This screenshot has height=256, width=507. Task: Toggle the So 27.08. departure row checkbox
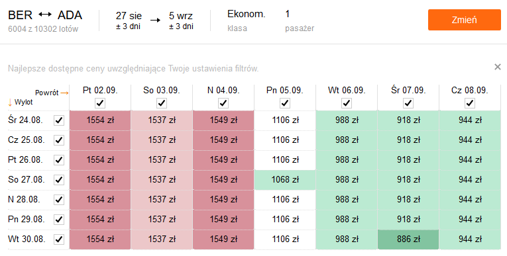coord(59,179)
